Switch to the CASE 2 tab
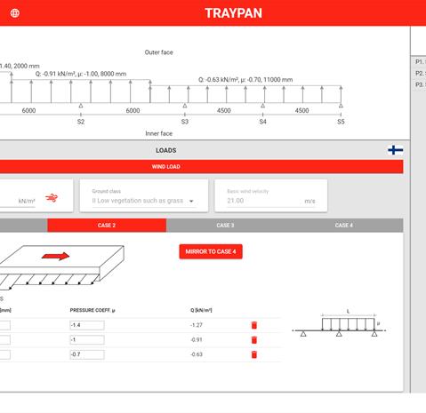This screenshot has height=413, width=426. point(107,226)
